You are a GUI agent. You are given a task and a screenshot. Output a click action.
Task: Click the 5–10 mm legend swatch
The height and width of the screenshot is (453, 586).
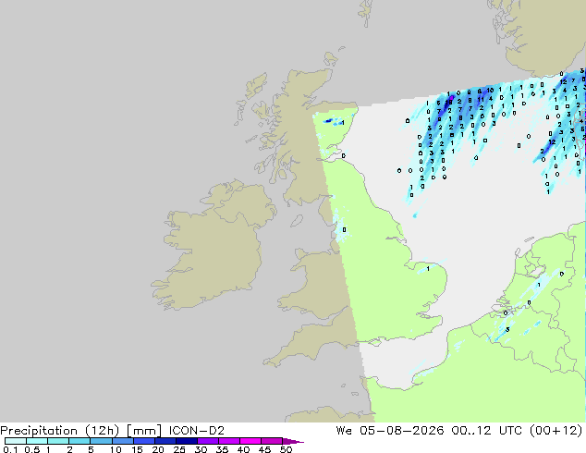coord(101,441)
